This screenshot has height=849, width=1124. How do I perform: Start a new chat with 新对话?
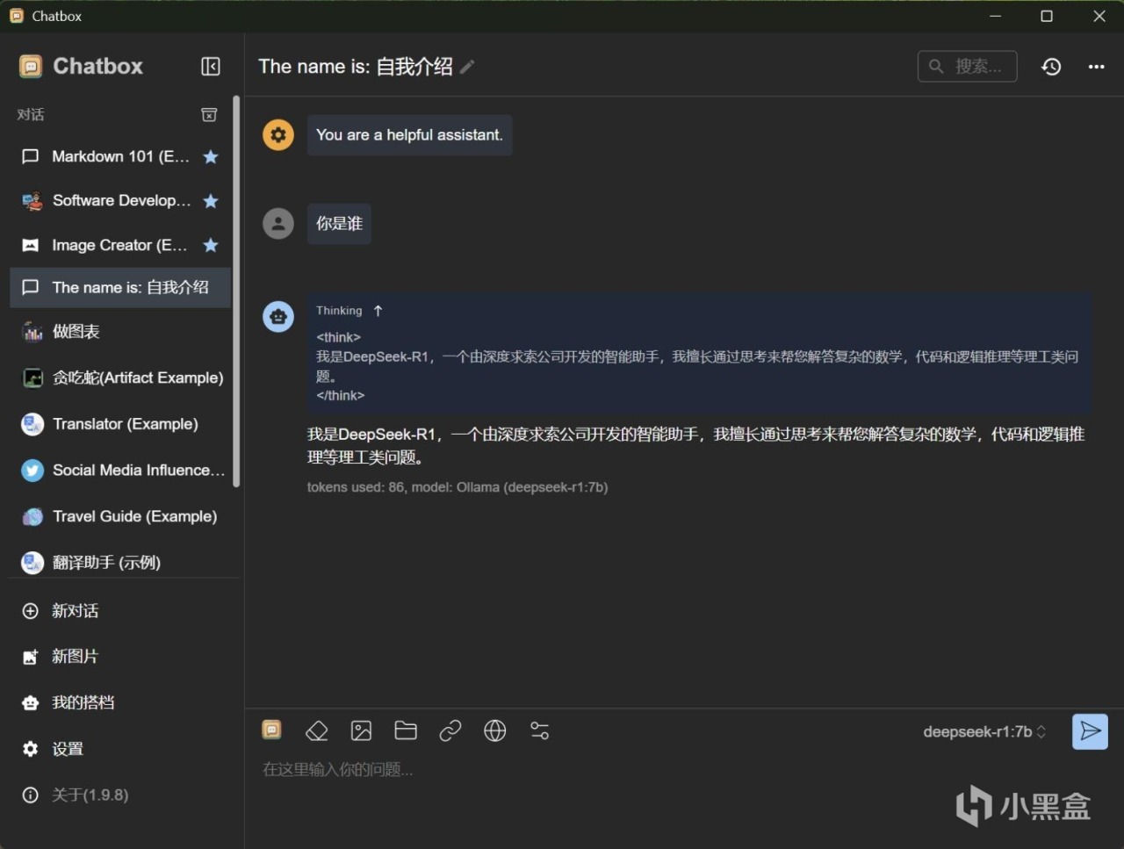pos(120,611)
